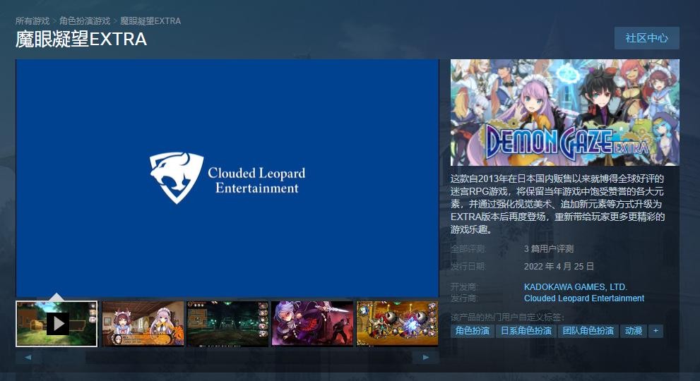The height and width of the screenshot is (381, 700).
Task: Select the maid characters screenshot thumbnail
Action: [143, 323]
